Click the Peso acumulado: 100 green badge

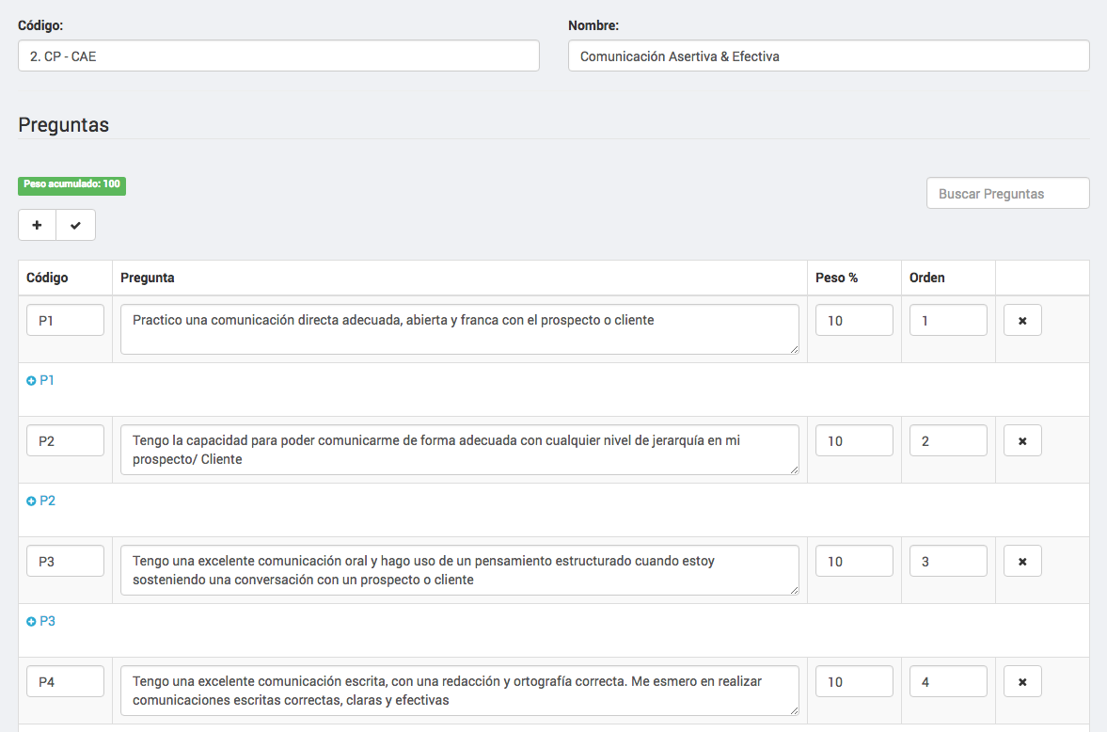pos(72,185)
